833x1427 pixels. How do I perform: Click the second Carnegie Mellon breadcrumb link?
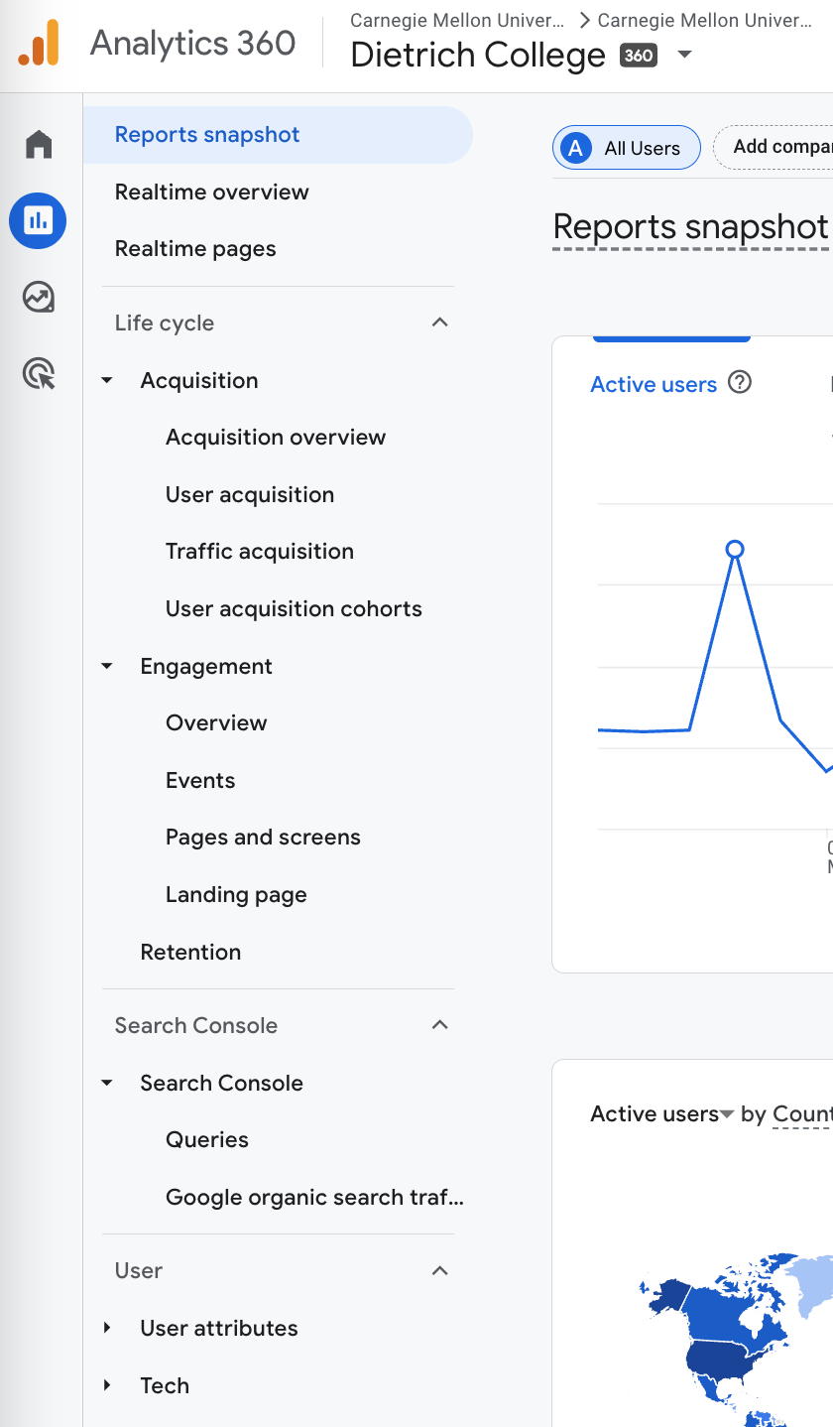click(x=705, y=20)
